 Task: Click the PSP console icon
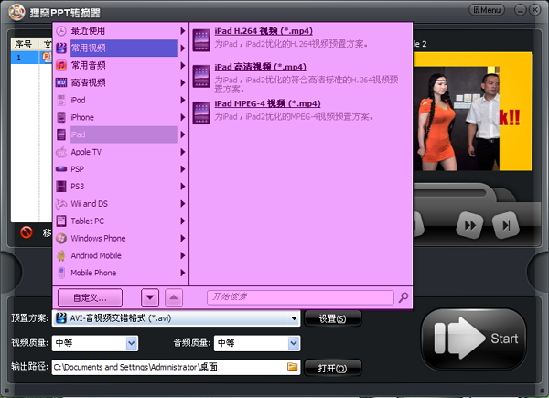61,169
